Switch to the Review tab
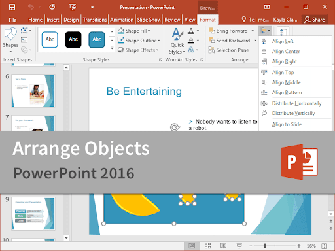This screenshot has width=335, height=251. click(172, 20)
